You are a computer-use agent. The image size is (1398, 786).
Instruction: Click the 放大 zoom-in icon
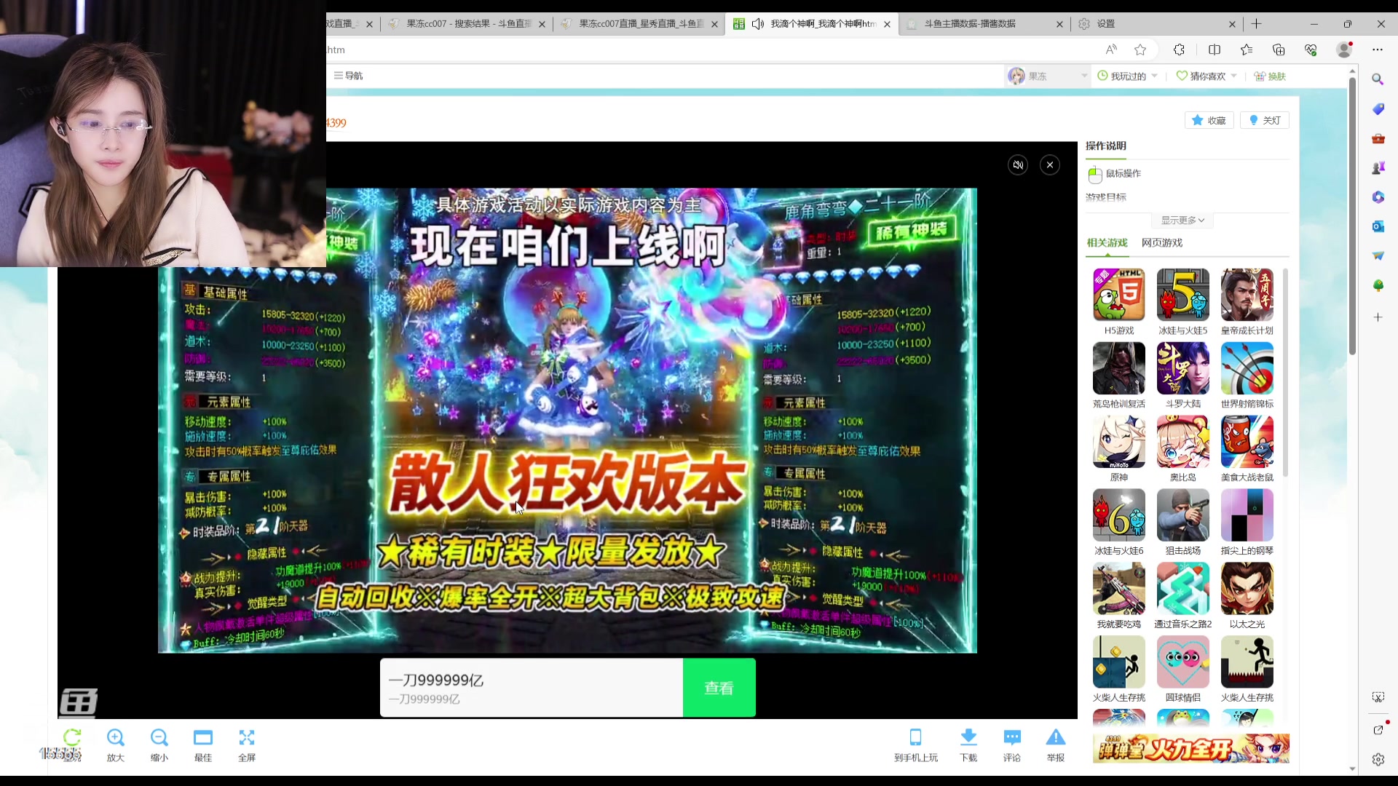point(116,737)
